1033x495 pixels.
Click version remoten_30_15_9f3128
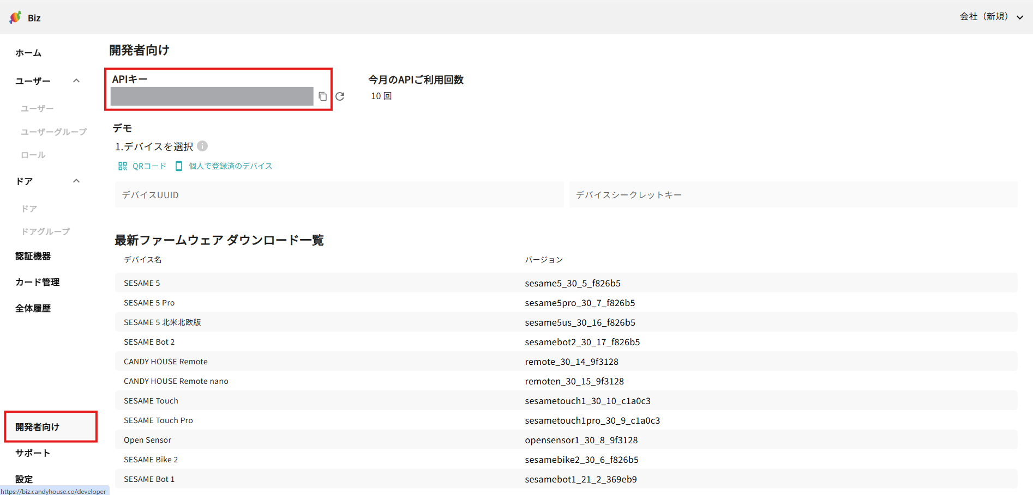[574, 381]
